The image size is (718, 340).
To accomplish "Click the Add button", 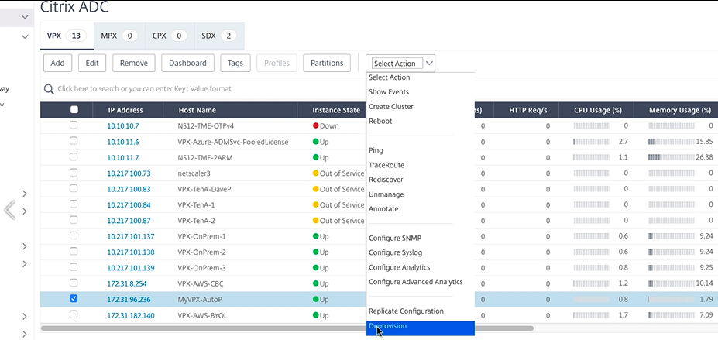I will [57, 63].
